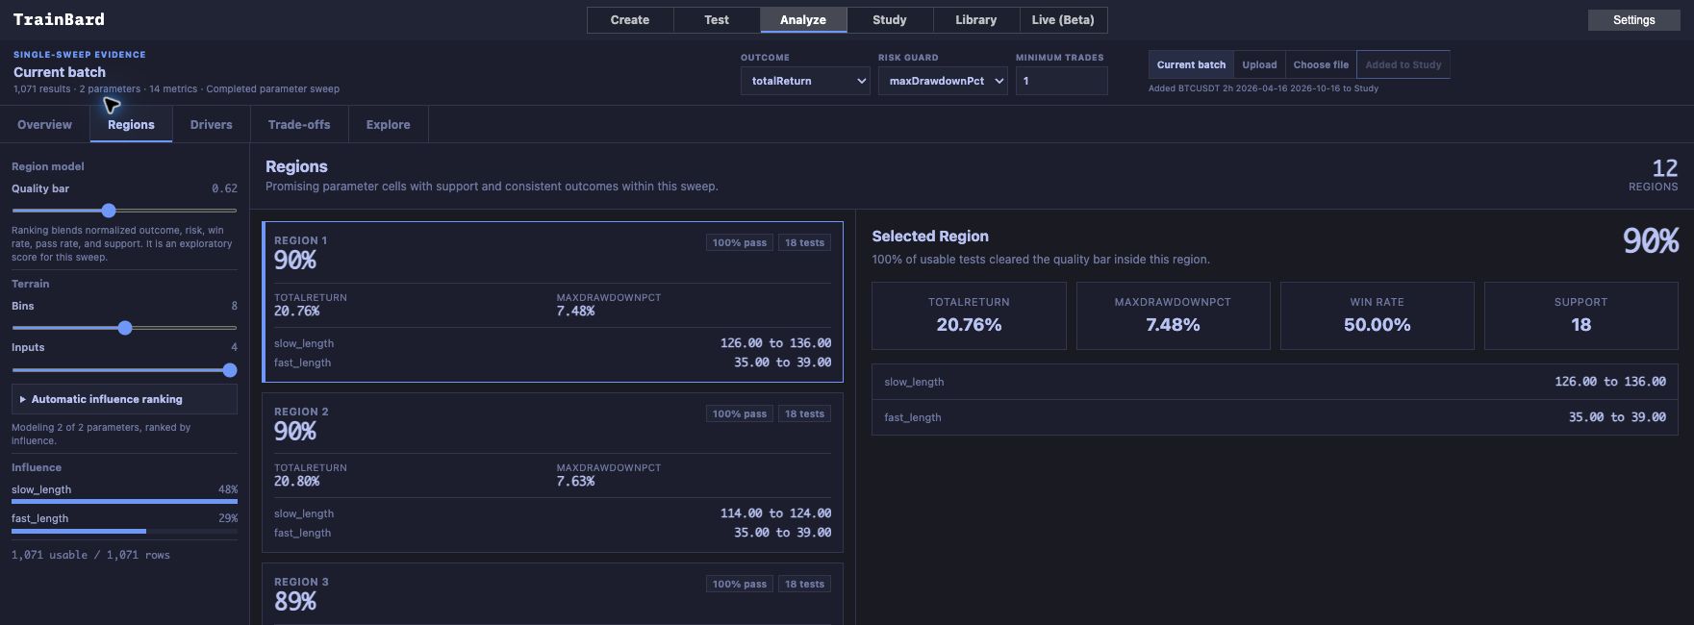The height and width of the screenshot is (625, 1694).
Task: Click Region 2 '100% pass' badge
Action: 740,414
